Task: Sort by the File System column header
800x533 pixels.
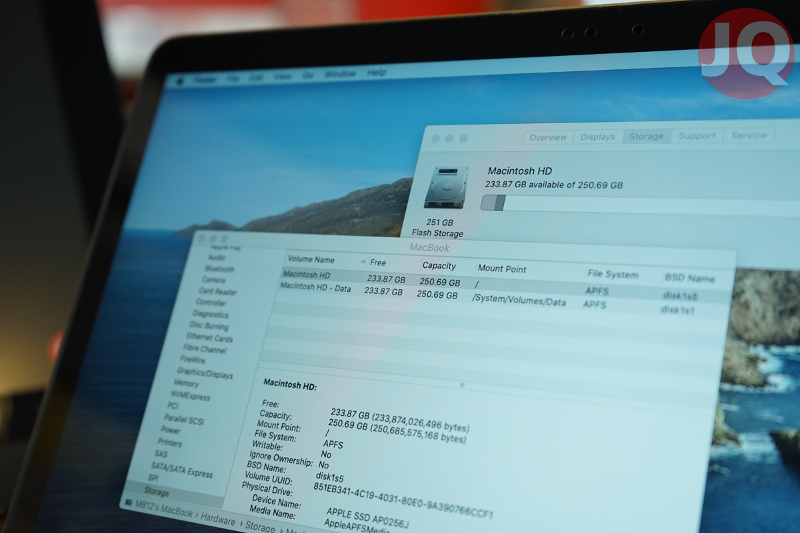Action: click(613, 274)
